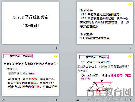Click the (第2课时) subtitle on slide 1
135x102 pixels.
point(31,26)
